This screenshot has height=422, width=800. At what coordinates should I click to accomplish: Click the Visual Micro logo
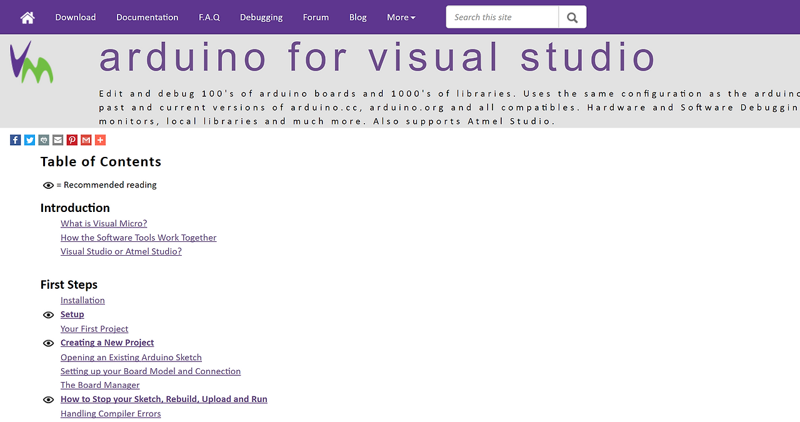pos(31,63)
